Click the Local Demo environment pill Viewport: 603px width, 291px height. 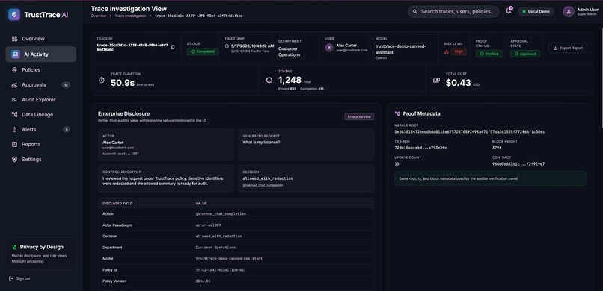tap(536, 11)
